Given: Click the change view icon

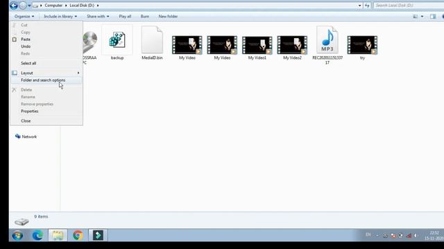Looking at the screenshot, I should [x=416, y=17].
